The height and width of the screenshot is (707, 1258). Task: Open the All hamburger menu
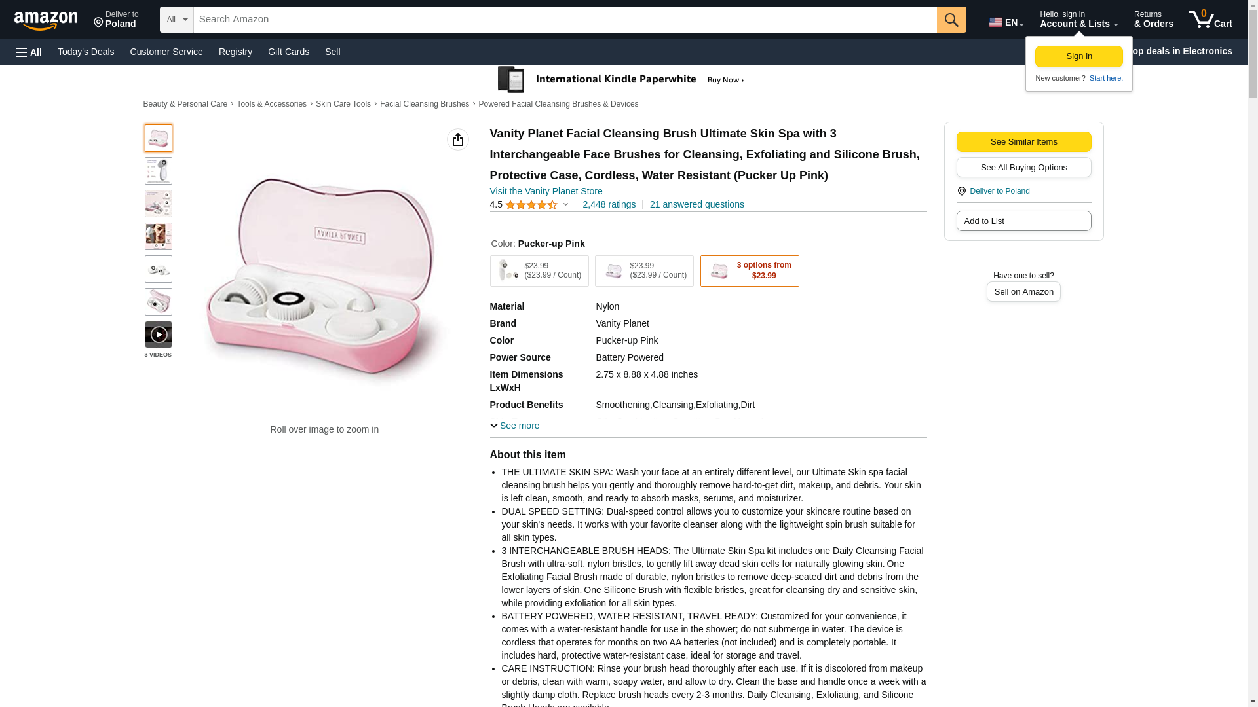[x=29, y=52]
